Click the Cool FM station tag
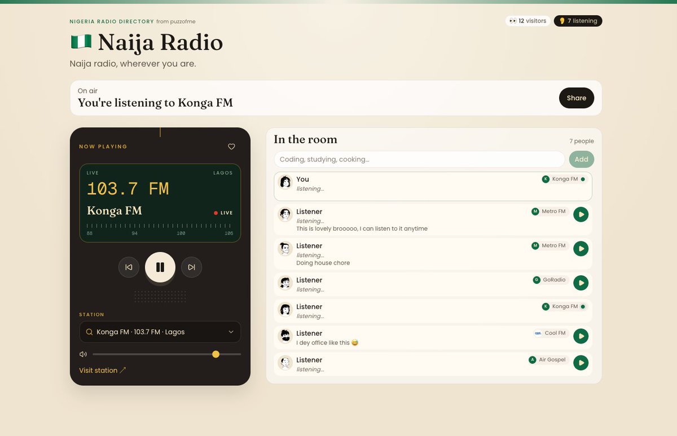Viewport: 677px width, 436px height. coord(551,333)
